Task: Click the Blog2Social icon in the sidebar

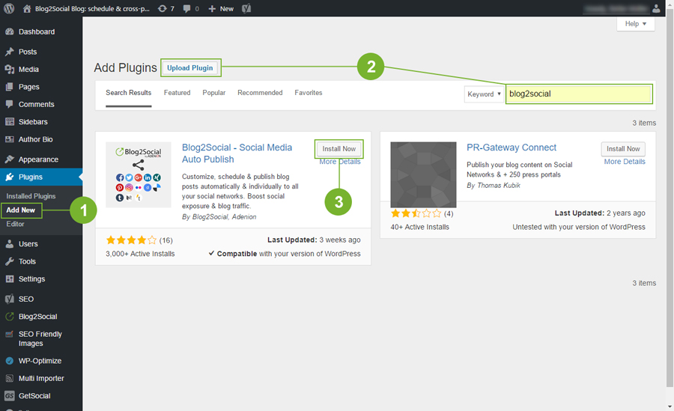Action: pos(10,317)
